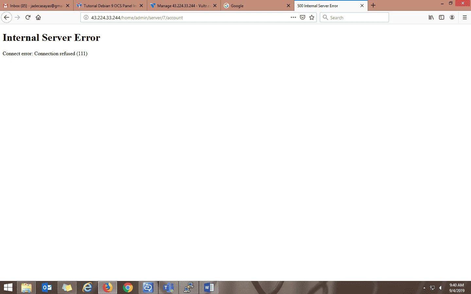Screen dimensions: 471x294
Task: Close the 500 Internal Server Error tab
Action: (x=362, y=6)
